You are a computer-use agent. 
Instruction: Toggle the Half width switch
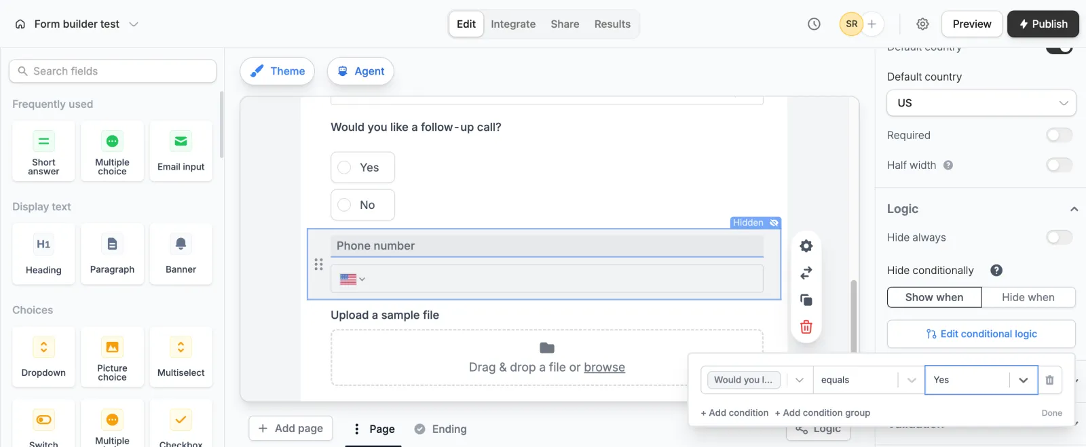1059,165
